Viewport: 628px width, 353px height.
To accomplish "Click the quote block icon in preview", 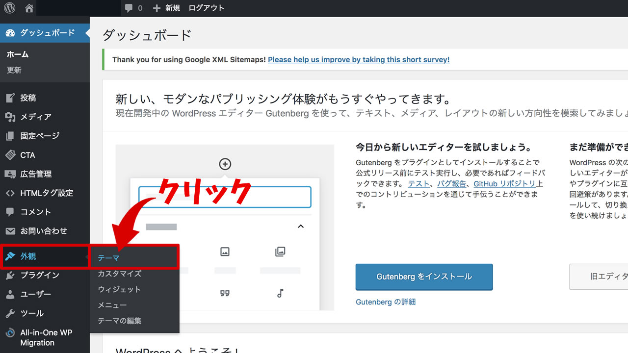I will pyautogui.click(x=225, y=293).
